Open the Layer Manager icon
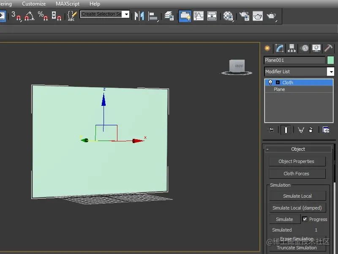Image resolution: width=338 pixels, height=254 pixels. [x=169, y=16]
